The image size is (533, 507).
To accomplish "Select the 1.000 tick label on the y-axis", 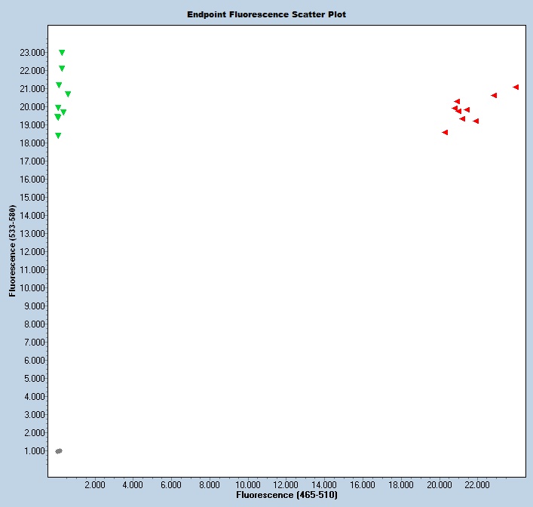I will pos(34,451).
